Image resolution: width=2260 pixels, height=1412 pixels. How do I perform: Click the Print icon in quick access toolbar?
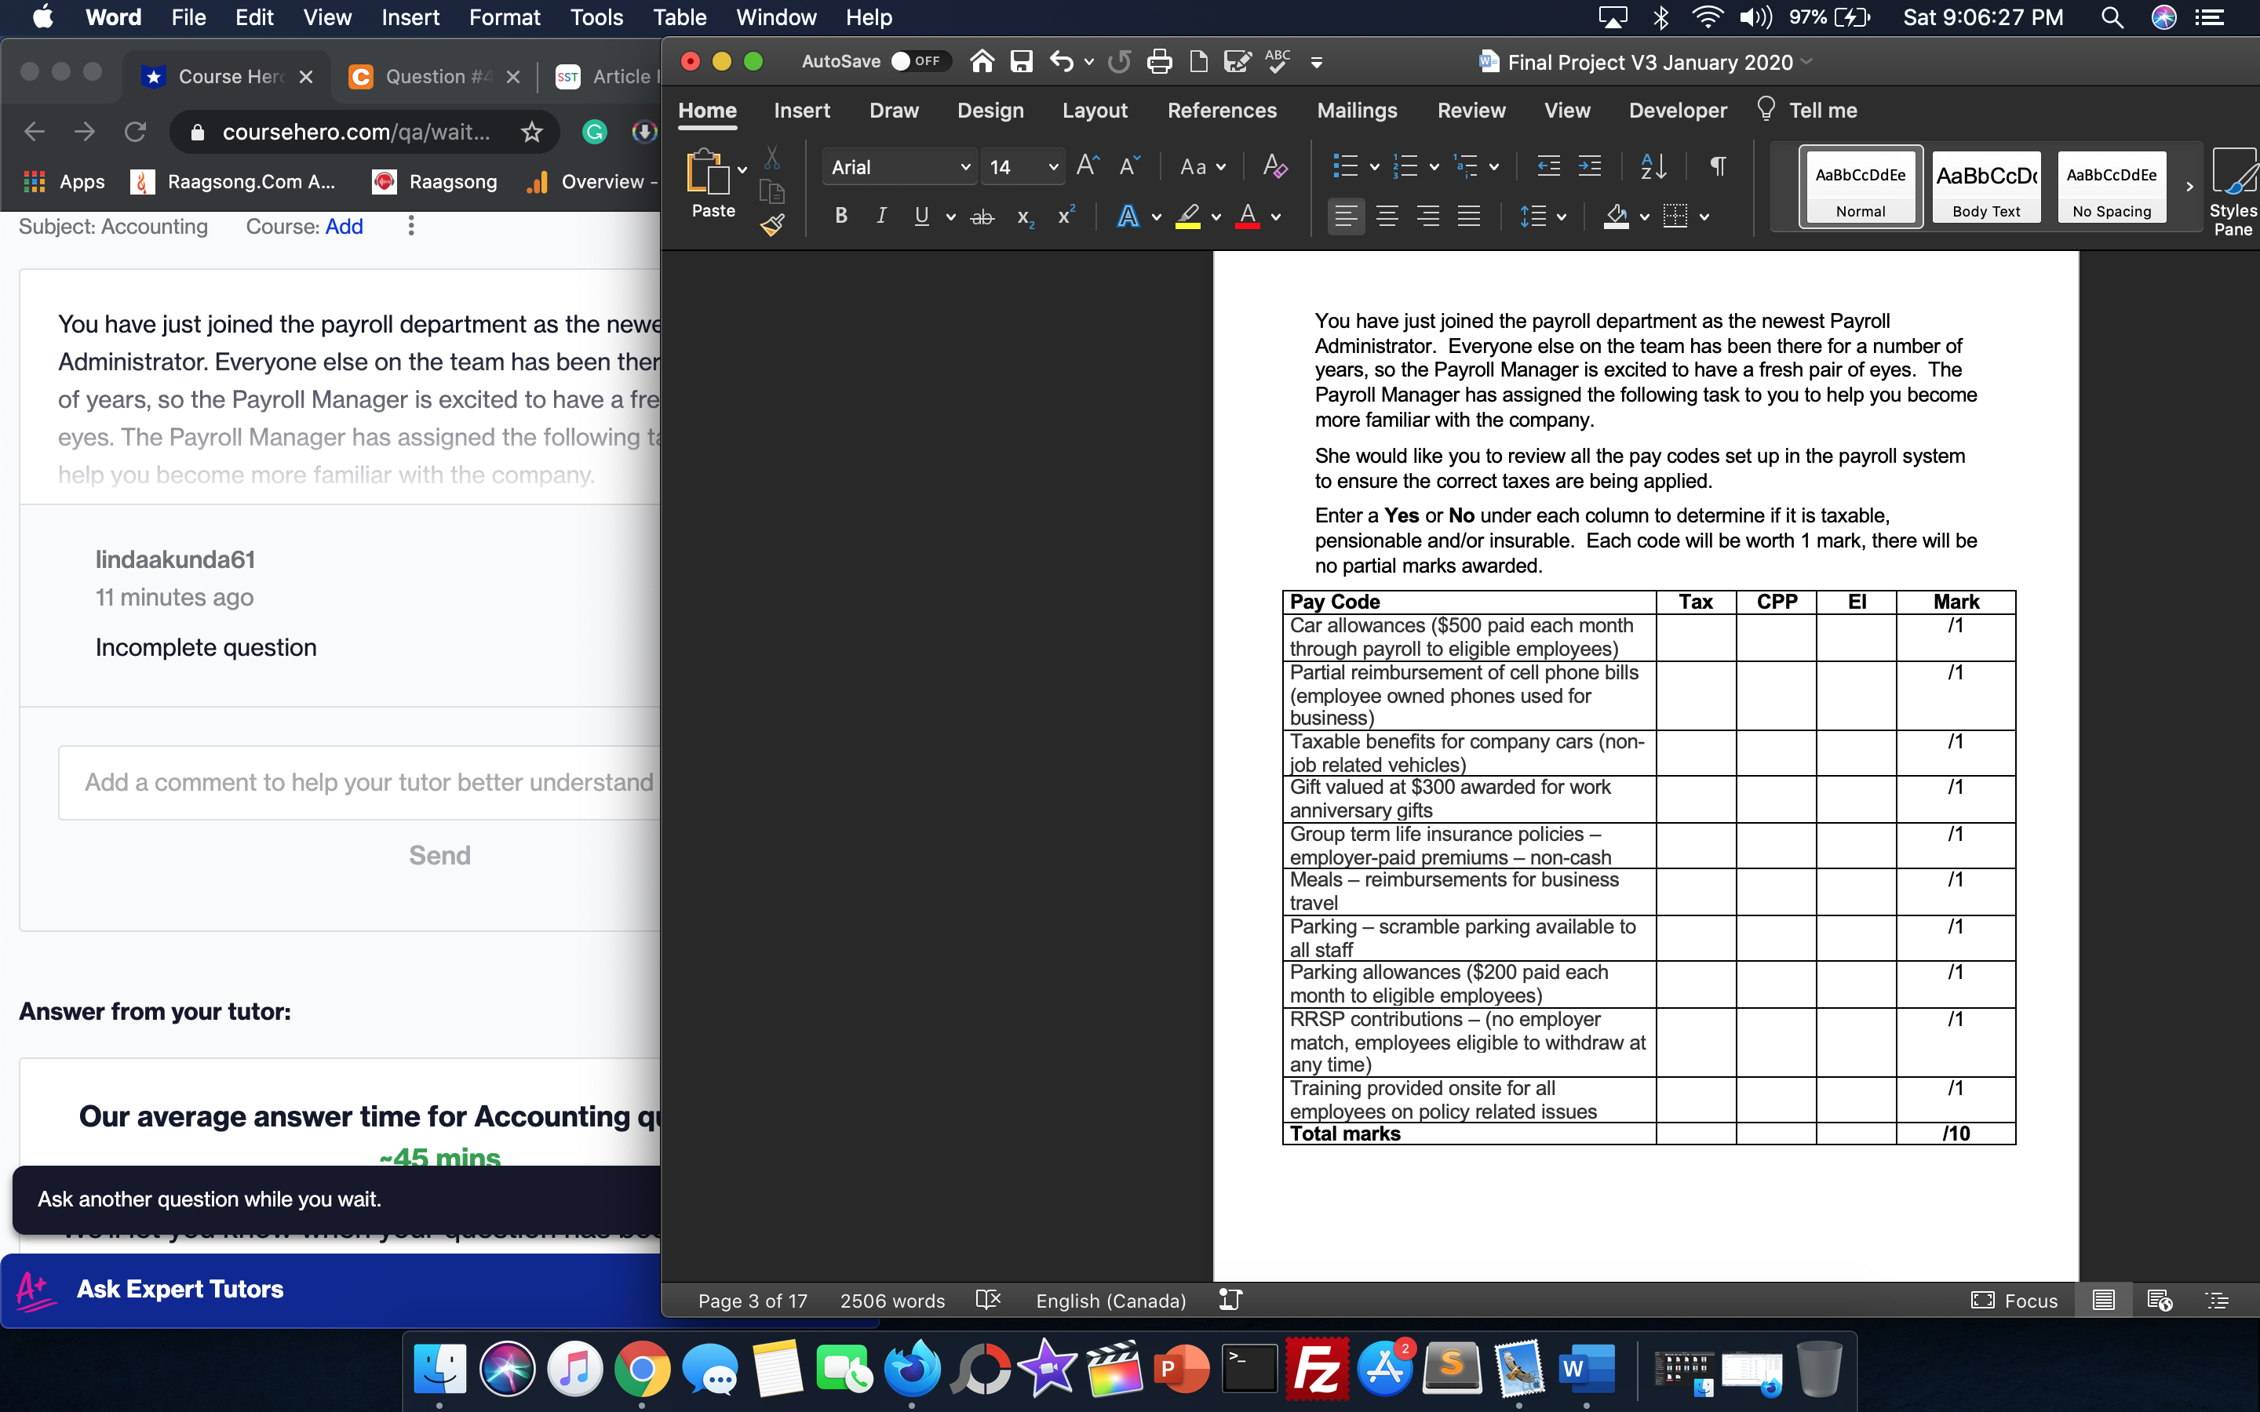pyautogui.click(x=1159, y=60)
